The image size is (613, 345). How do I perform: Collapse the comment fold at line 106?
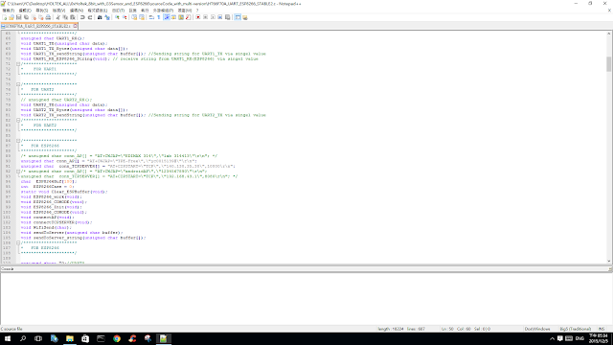coord(18,242)
